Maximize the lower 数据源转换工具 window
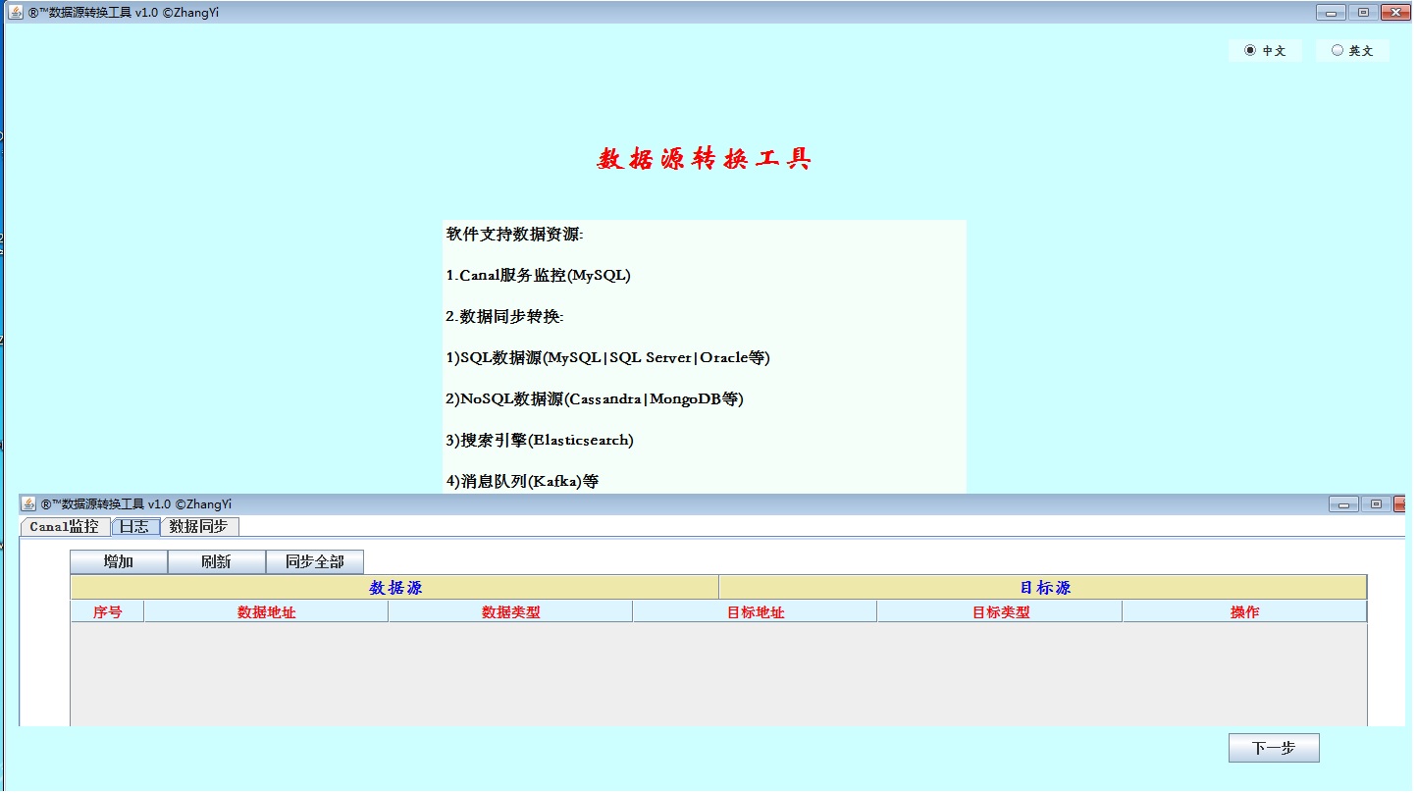This screenshot has height=793, width=1417. (x=1376, y=504)
